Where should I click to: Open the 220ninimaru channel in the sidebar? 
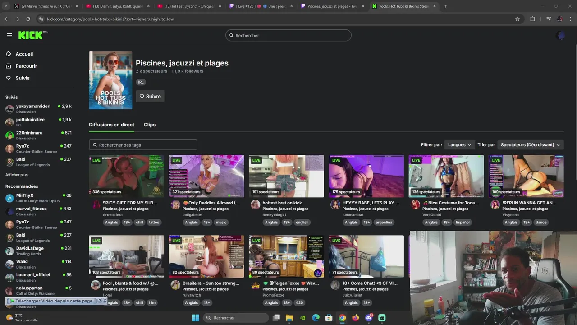point(38,135)
